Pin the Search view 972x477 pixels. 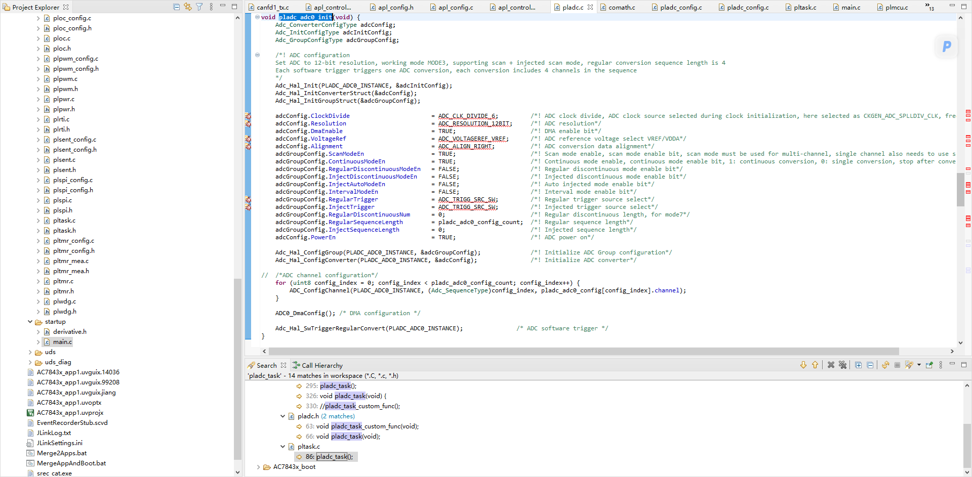(x=929, y=365)
